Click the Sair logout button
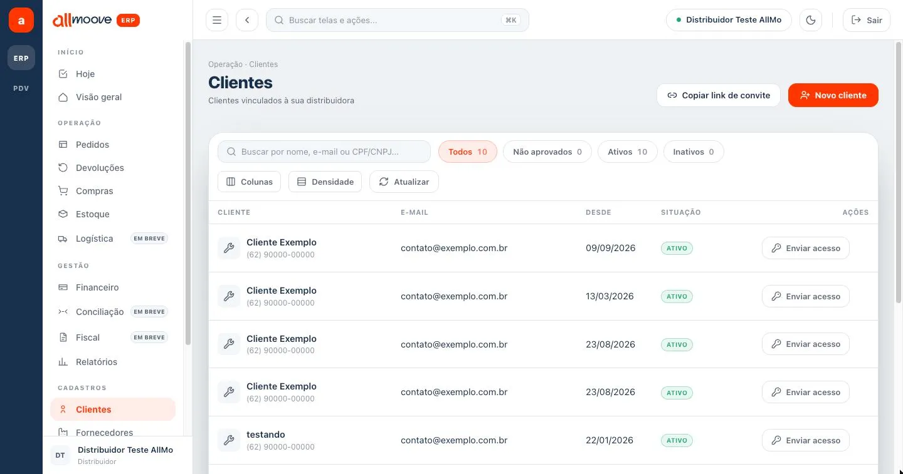Screen dimensions: 903x474 pos(867,20)
